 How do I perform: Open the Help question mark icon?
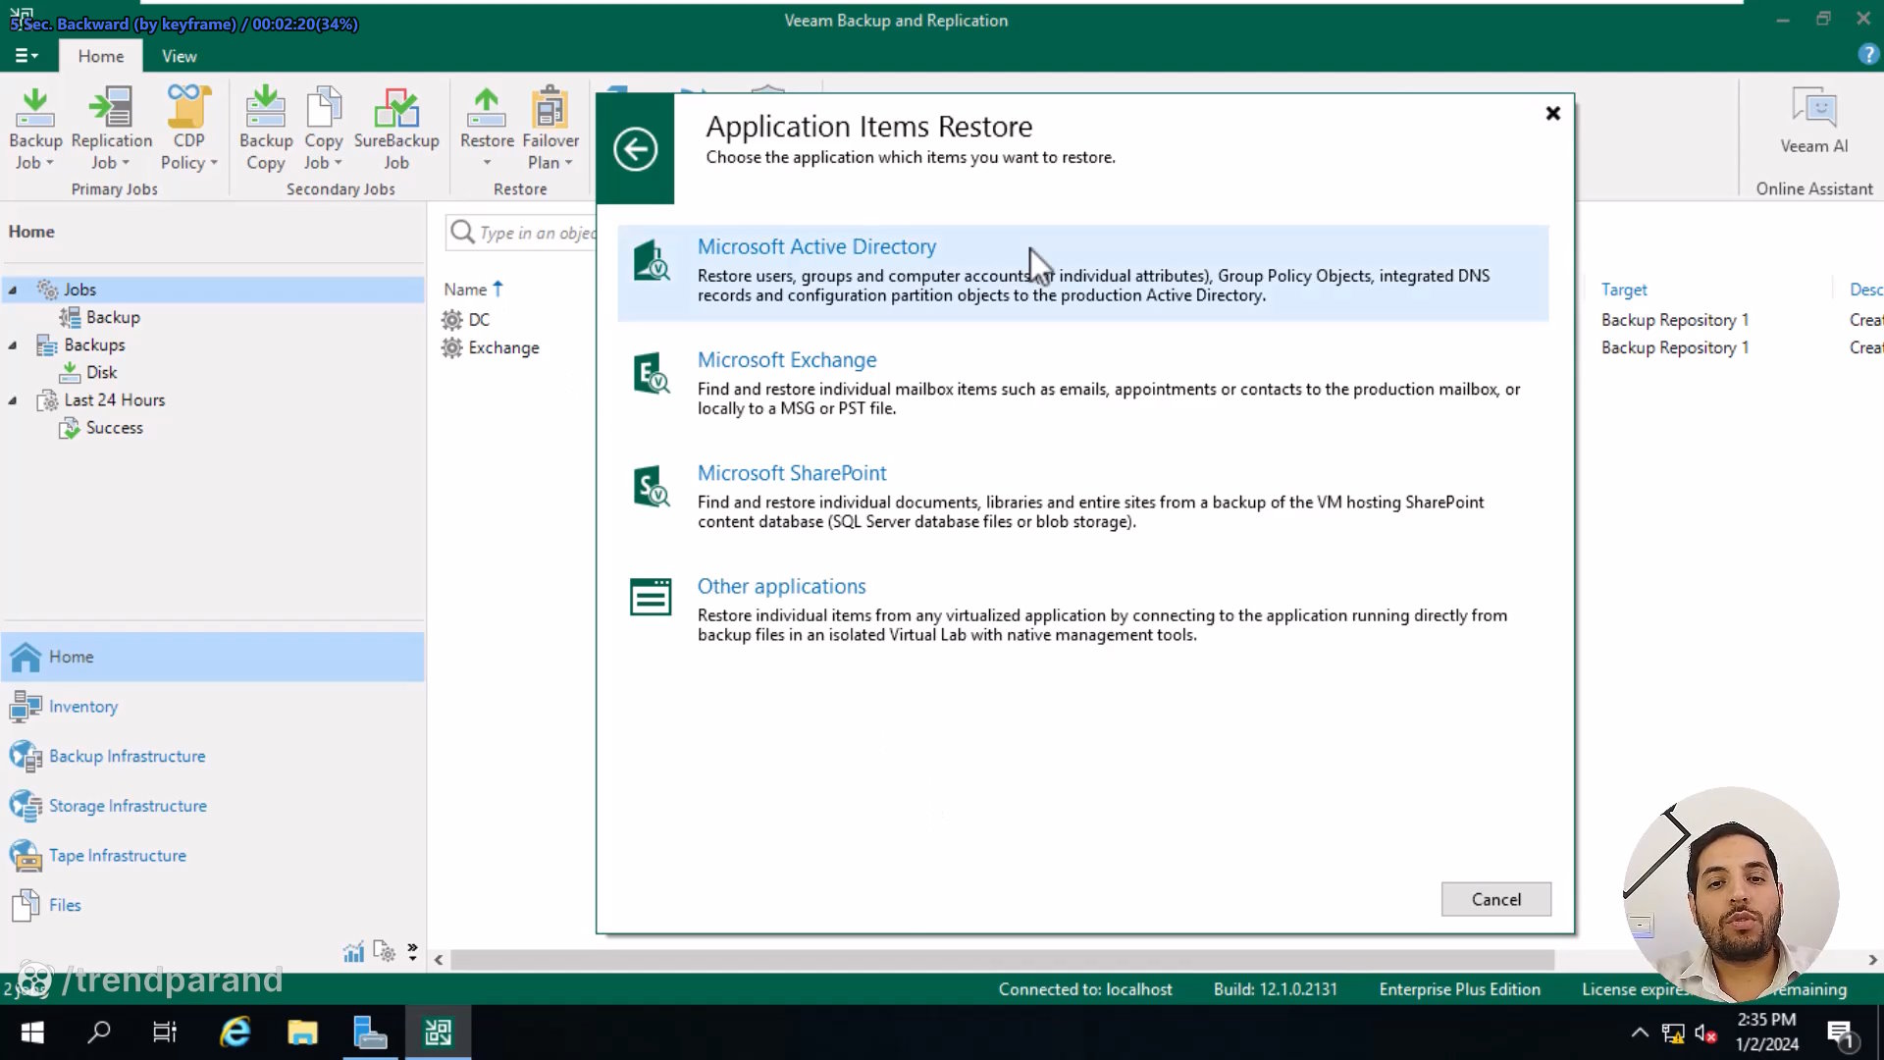(x=1867, y=55)
